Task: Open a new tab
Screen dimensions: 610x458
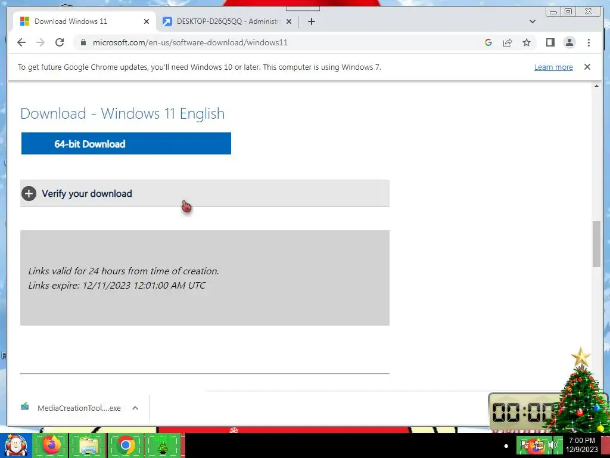Action: point(311,21)
